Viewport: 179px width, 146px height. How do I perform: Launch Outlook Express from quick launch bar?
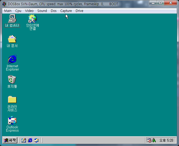pos(36,140)
